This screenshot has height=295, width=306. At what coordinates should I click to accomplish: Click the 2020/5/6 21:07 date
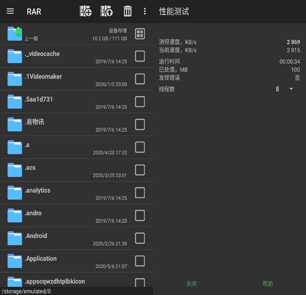point(111,266)
